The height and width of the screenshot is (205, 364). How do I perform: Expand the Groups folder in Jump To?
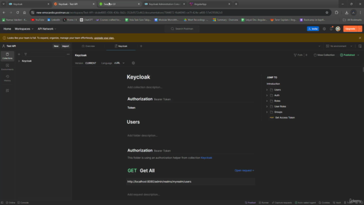click(267, 112)
